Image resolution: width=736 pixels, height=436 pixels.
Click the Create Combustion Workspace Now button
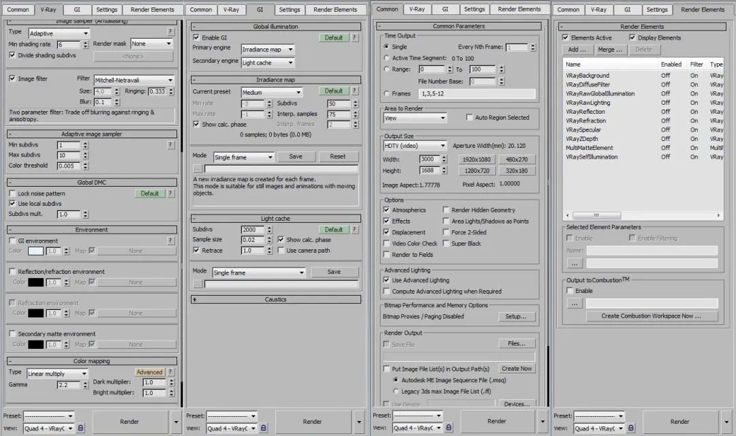(651, 316)
